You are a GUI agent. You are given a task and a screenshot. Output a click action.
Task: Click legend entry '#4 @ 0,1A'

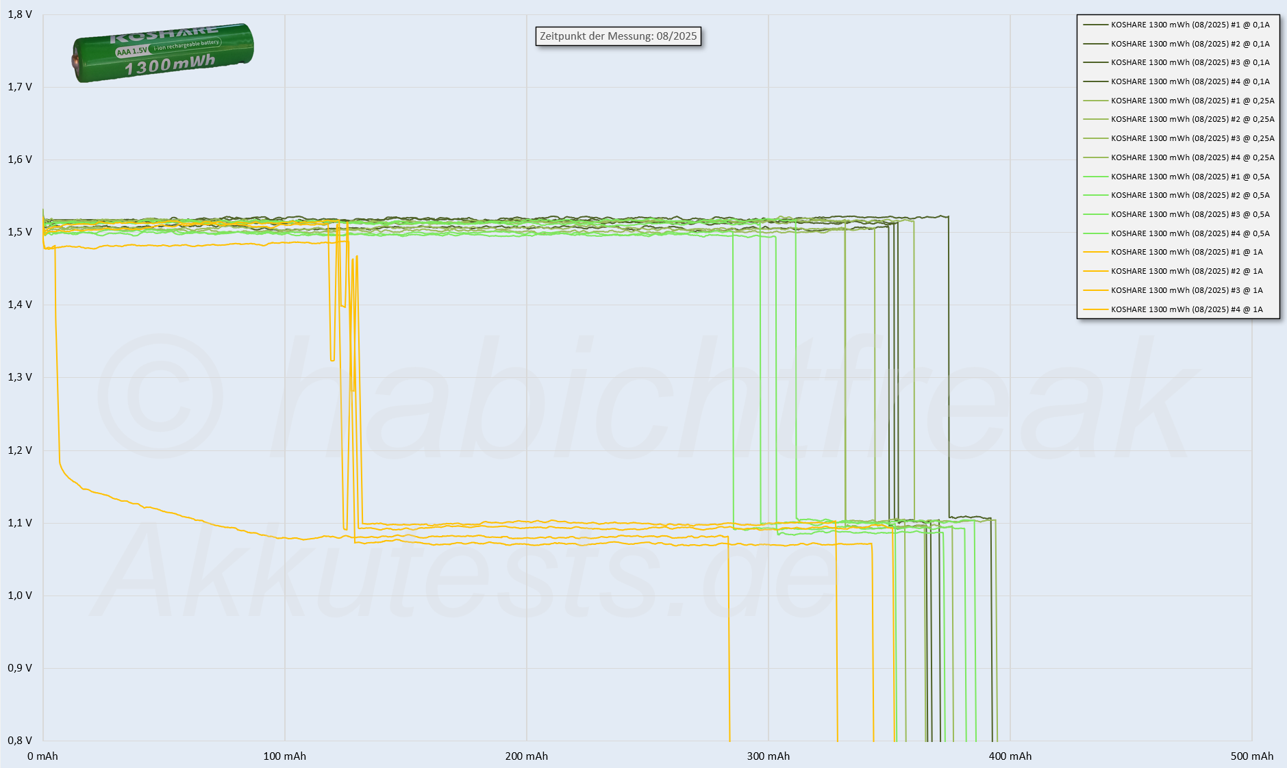1178,81
